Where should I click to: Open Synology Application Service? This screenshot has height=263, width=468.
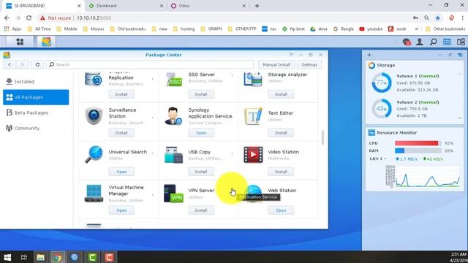pos(201,133)
